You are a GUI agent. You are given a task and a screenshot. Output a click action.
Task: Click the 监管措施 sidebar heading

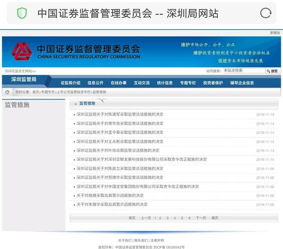click(x=17, y=105)
